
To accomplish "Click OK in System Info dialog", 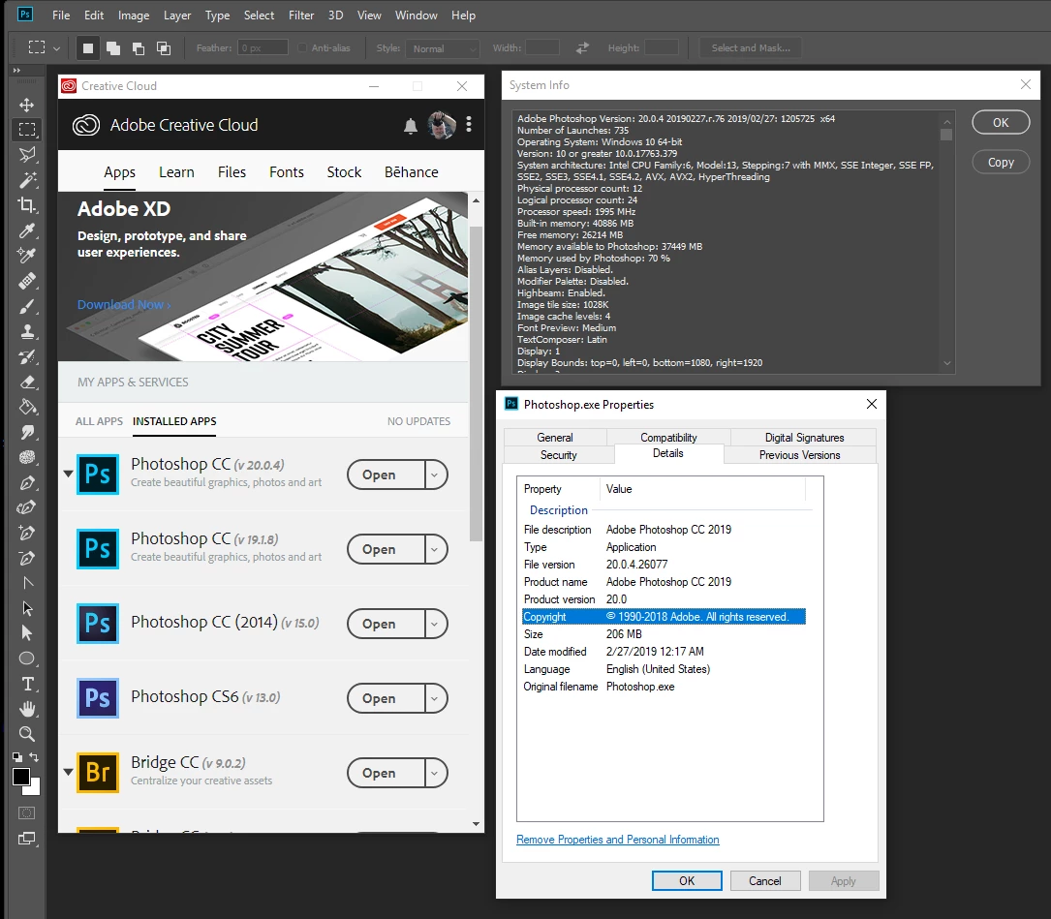I will pyautogui.click(x=1000, y=123).
